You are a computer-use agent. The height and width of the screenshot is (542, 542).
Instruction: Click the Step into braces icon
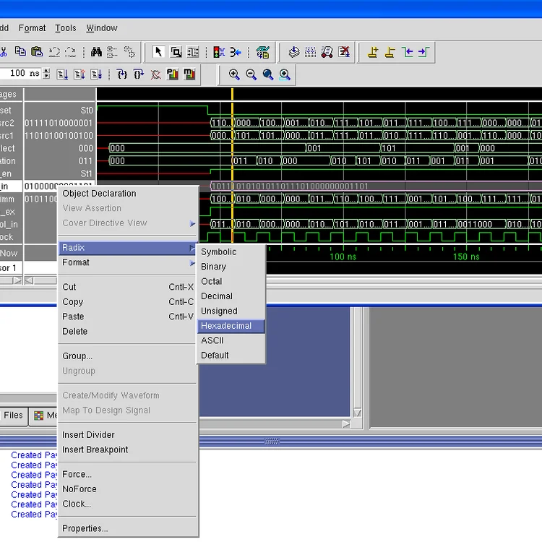[121, 74]
